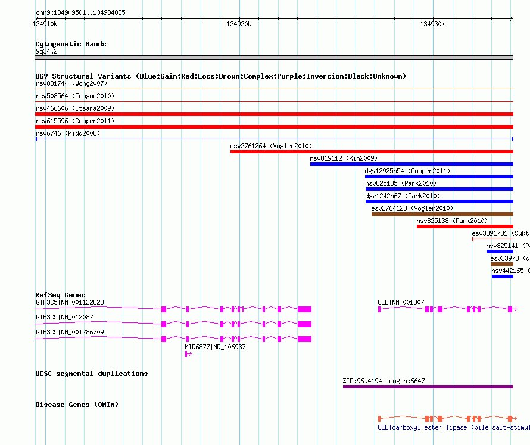Select the GTF3C5|NM_001122823 transcript label
530x445 pixels.
pos(70,302)
